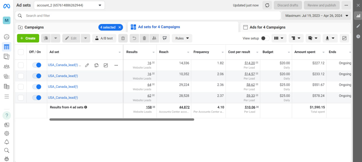
Task: Expand the Edit options arrow
Action: [85, 38]
